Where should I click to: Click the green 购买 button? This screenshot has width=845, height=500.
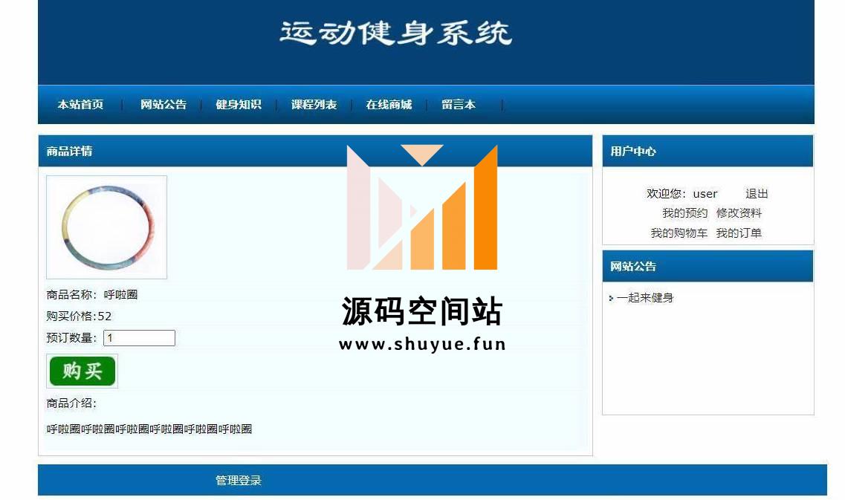pos(82,371)
